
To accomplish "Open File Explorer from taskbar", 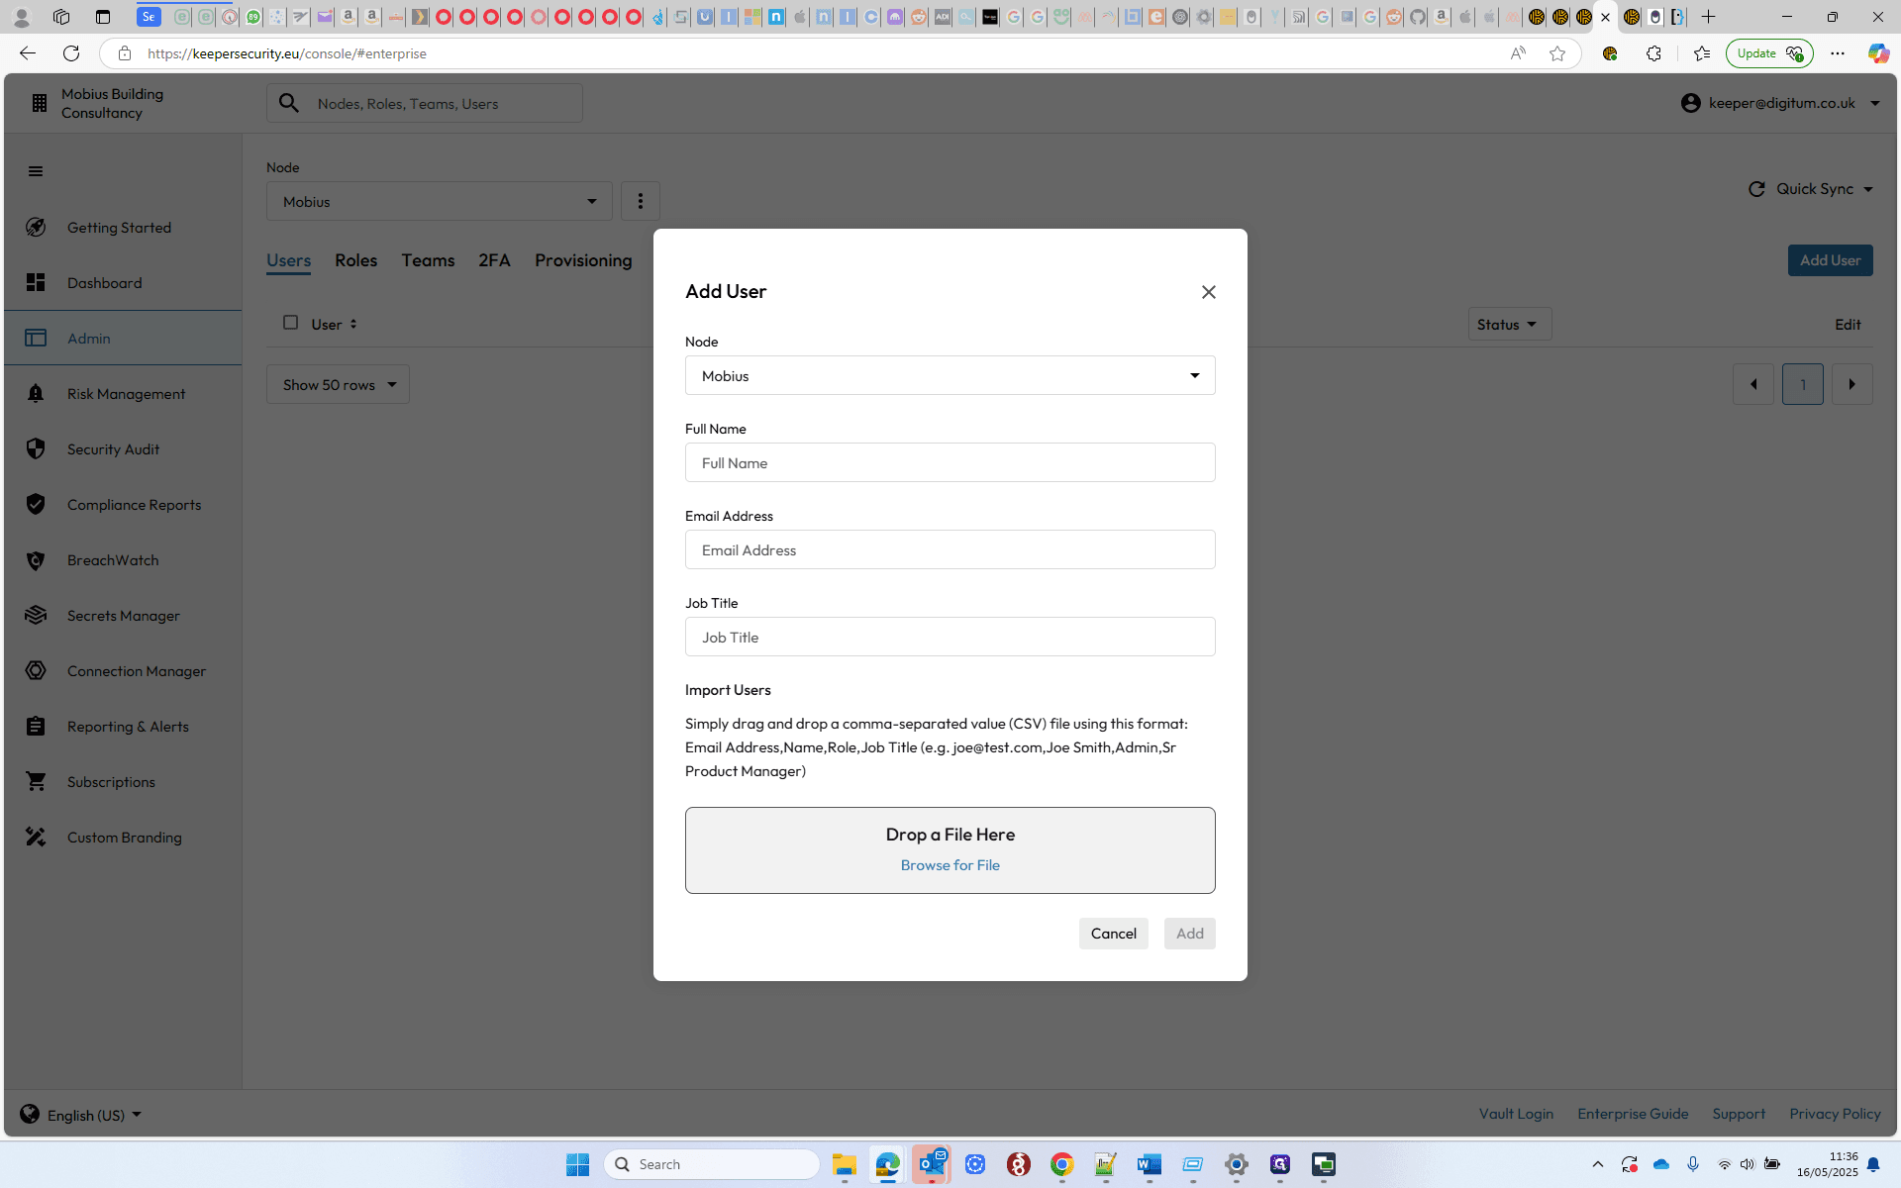I will (x=844, y=1164).
